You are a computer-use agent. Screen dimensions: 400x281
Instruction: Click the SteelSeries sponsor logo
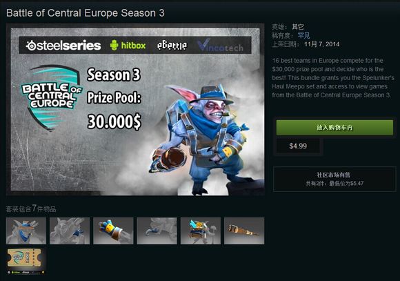pyautogui.click(x=63, y=46)
